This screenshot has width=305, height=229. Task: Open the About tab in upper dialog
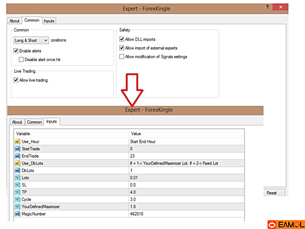pyautogui.click(x=14, y=21)
